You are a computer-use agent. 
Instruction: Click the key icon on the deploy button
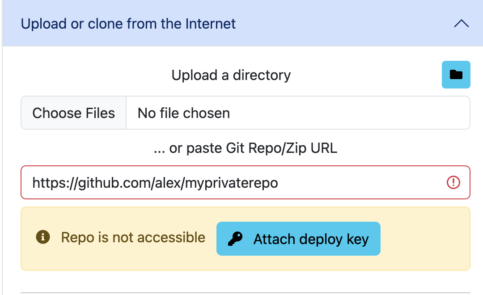pyautogui.click(x=235, y=239)
